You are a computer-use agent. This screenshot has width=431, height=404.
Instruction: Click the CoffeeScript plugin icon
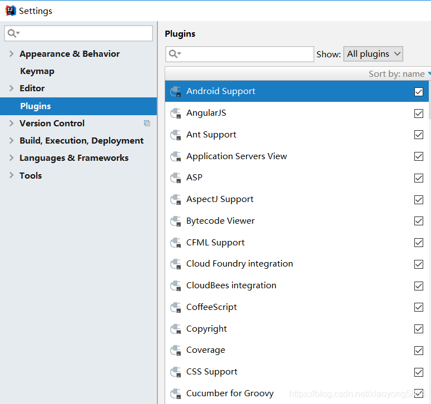pos(176,307)
